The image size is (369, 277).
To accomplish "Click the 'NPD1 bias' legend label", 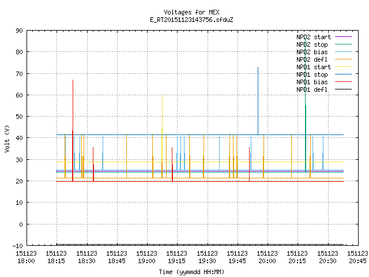I will [x=312, y=82].
